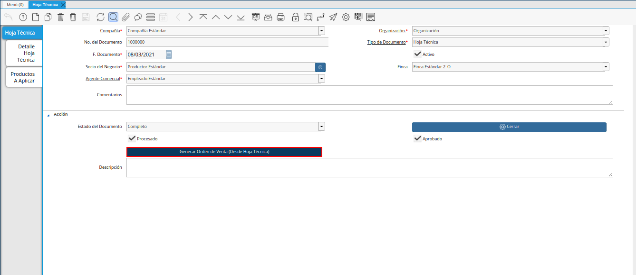Screen dimensions: 636x275
Task: Toggle the Aprobado checkbox
Action: (418, 138)
